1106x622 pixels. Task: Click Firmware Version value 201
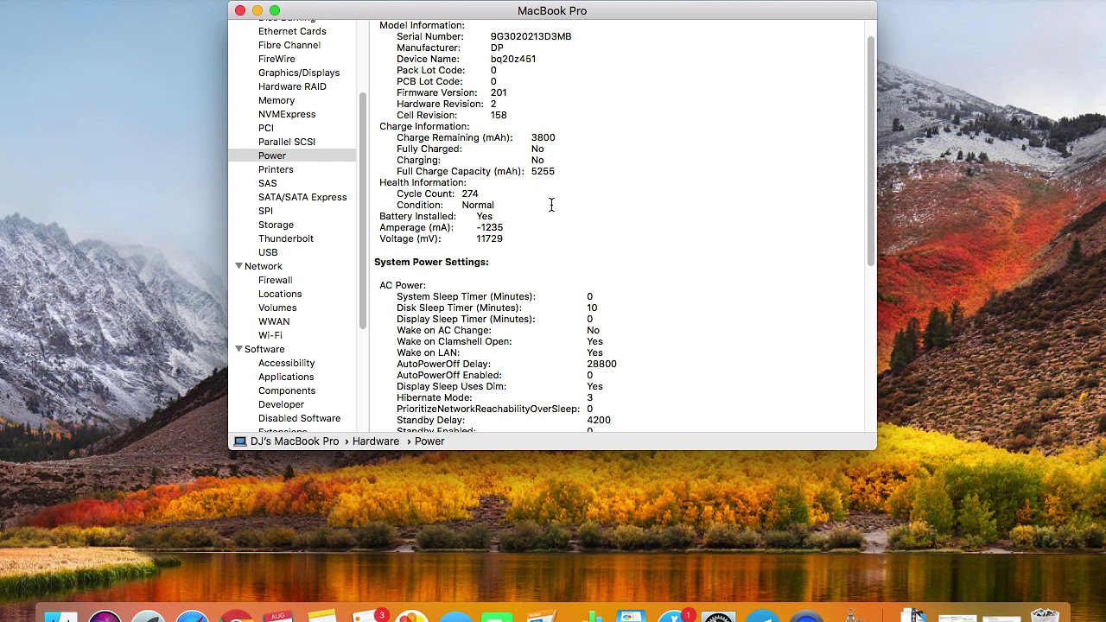point(499,92)
